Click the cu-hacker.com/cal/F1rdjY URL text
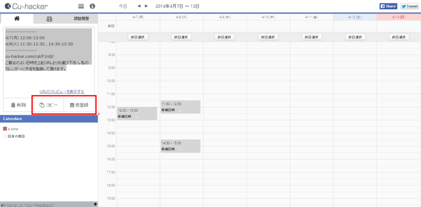This screenshot has width=421, height=207. coord(30,56)
